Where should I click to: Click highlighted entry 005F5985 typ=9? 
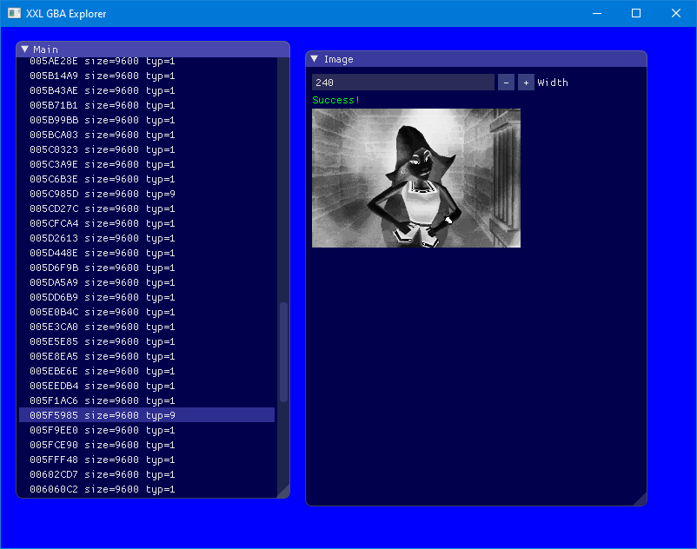147,415
